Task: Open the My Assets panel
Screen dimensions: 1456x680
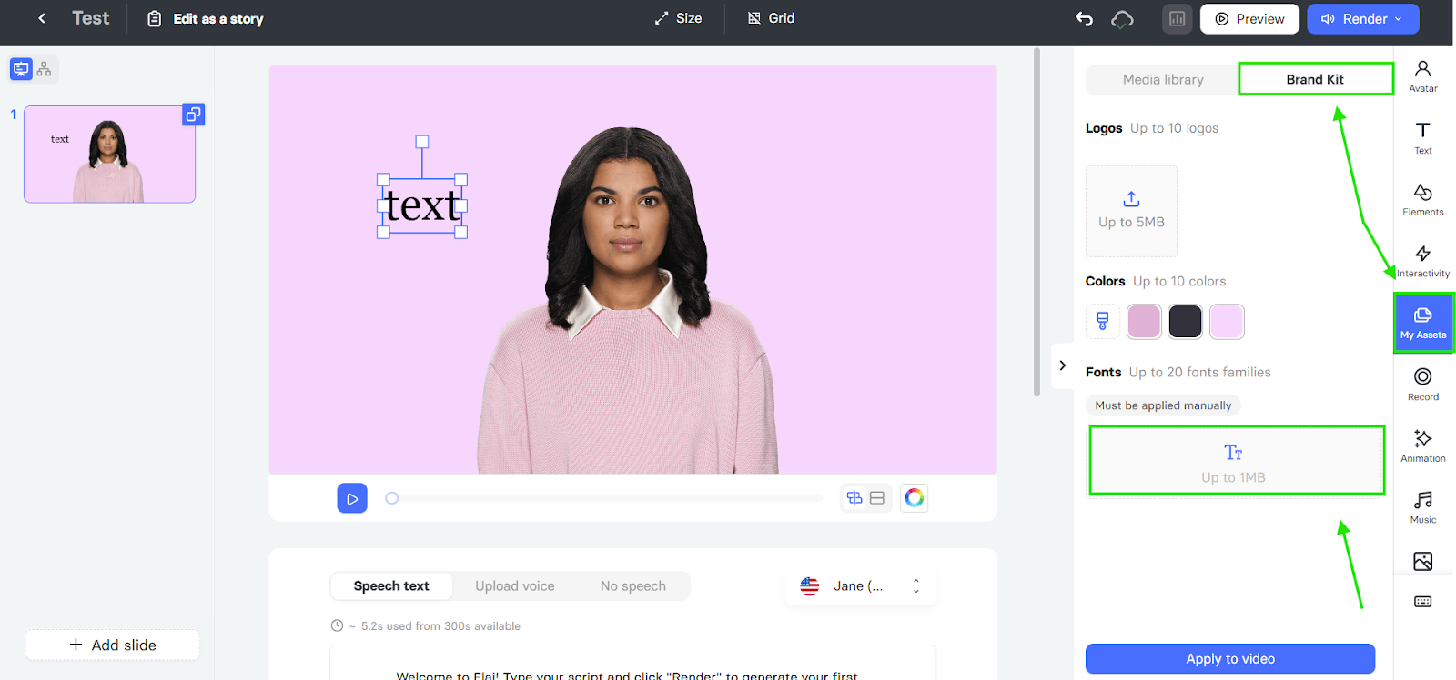Action: [x=1423, y=323]
